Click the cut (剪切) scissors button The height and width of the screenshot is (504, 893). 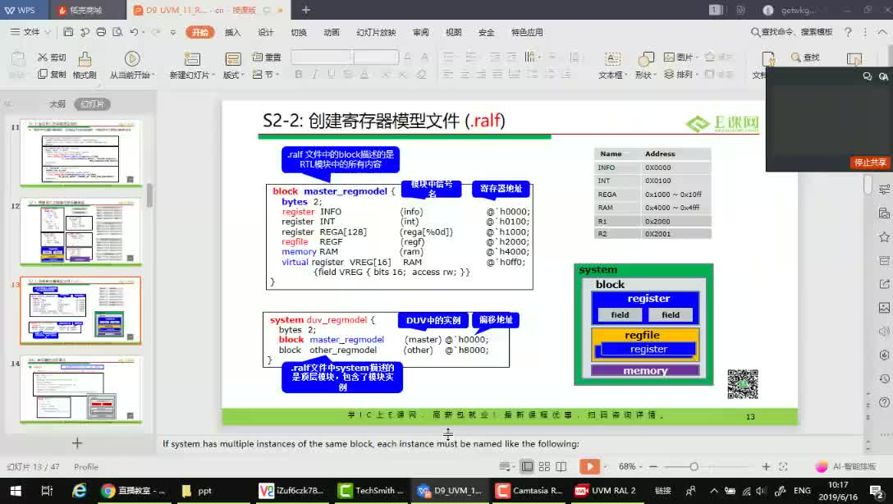pyautogui.click(x=51, y=57)
